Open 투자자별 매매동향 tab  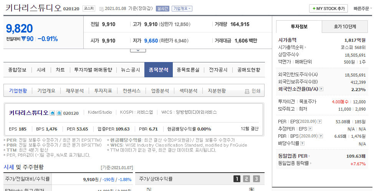point(93,70)
